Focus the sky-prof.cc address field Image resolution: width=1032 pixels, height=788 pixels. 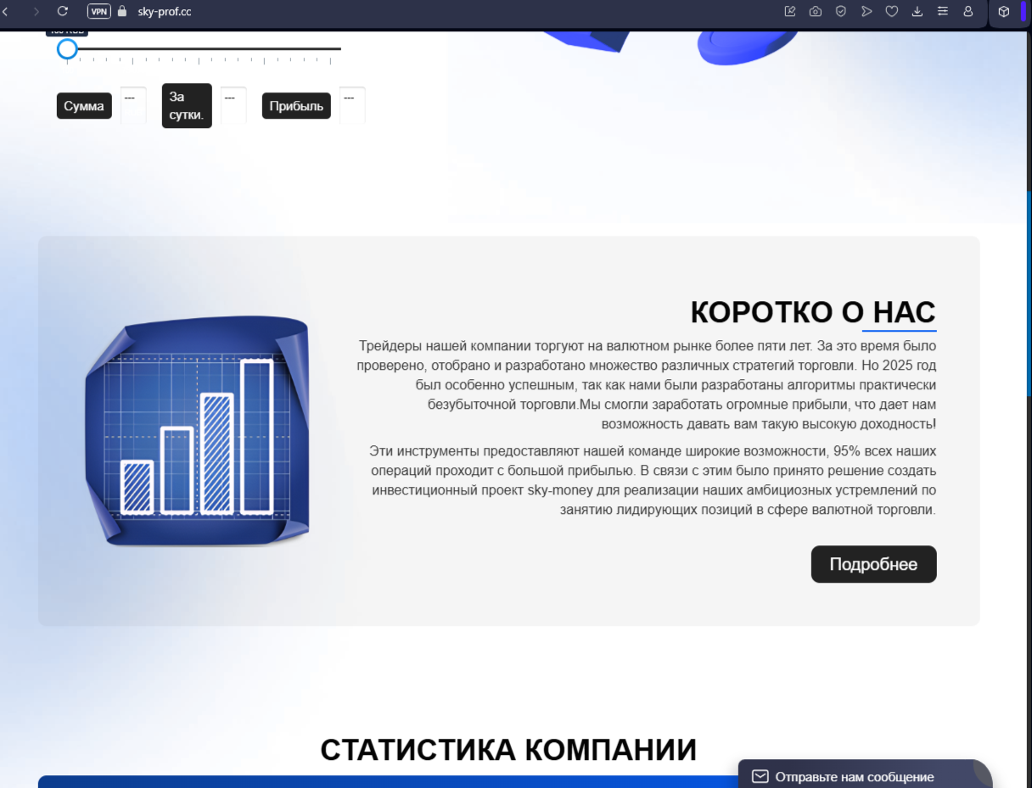point(165,12)
